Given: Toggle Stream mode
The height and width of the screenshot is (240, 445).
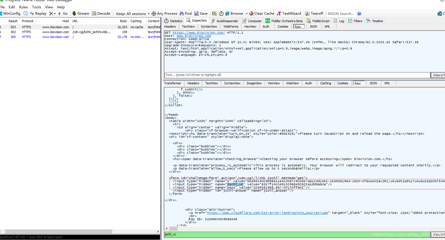Looking at the screenshot, I should 81,14.
